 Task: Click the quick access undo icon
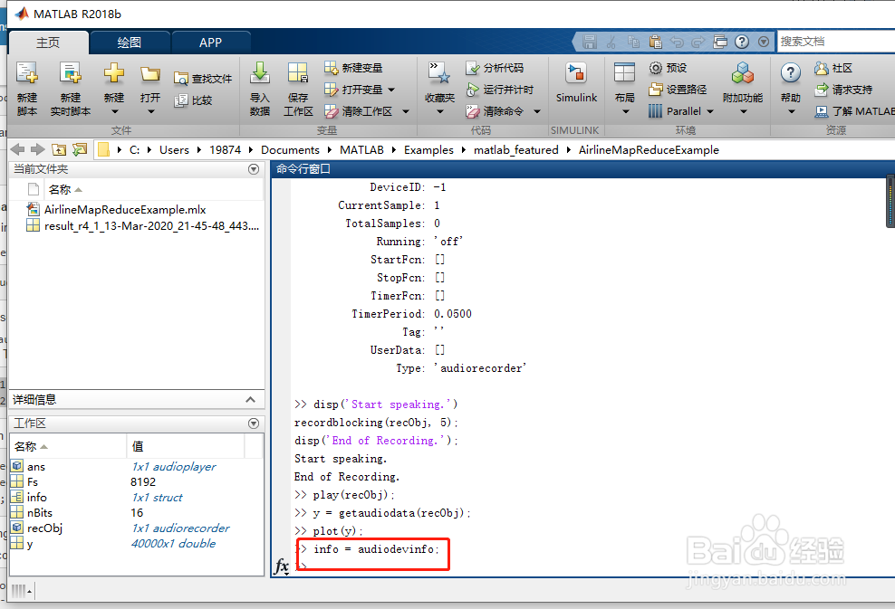tap(677, 42)
